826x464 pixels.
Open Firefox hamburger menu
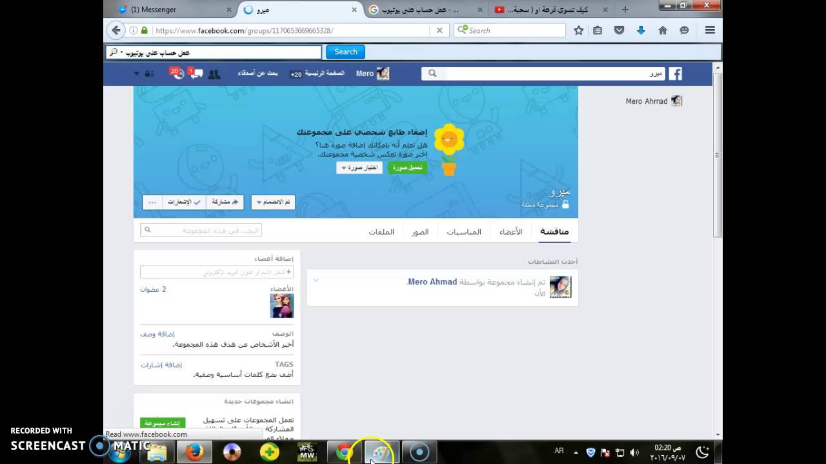coord(710,30)
